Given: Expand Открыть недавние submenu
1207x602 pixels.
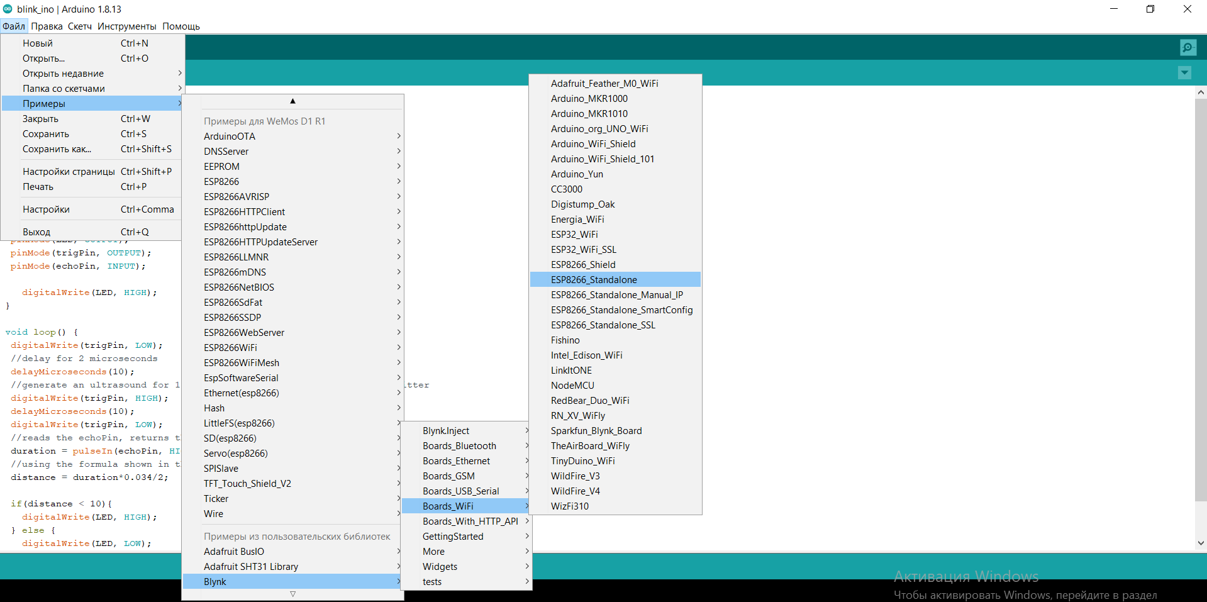Looking at the screenshot, I should coord(92,74).
